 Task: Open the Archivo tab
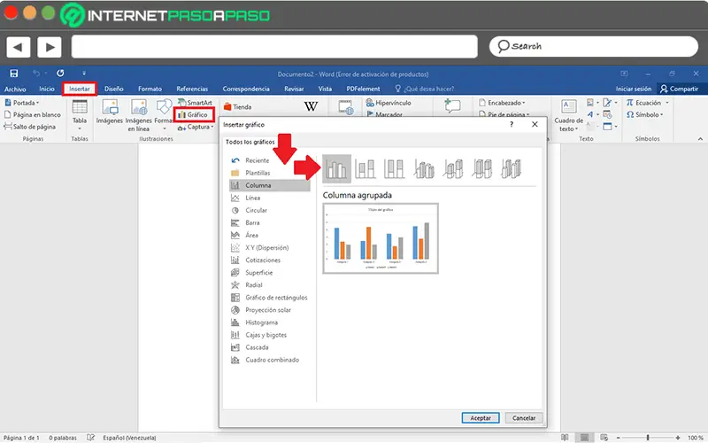tap(15, 89)
